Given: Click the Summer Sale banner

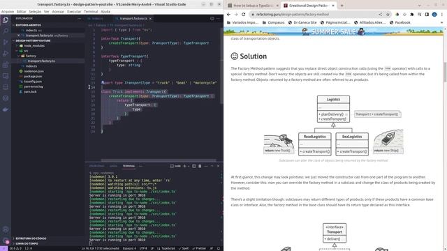Looking at the screenshot, I should pos(333,31).
